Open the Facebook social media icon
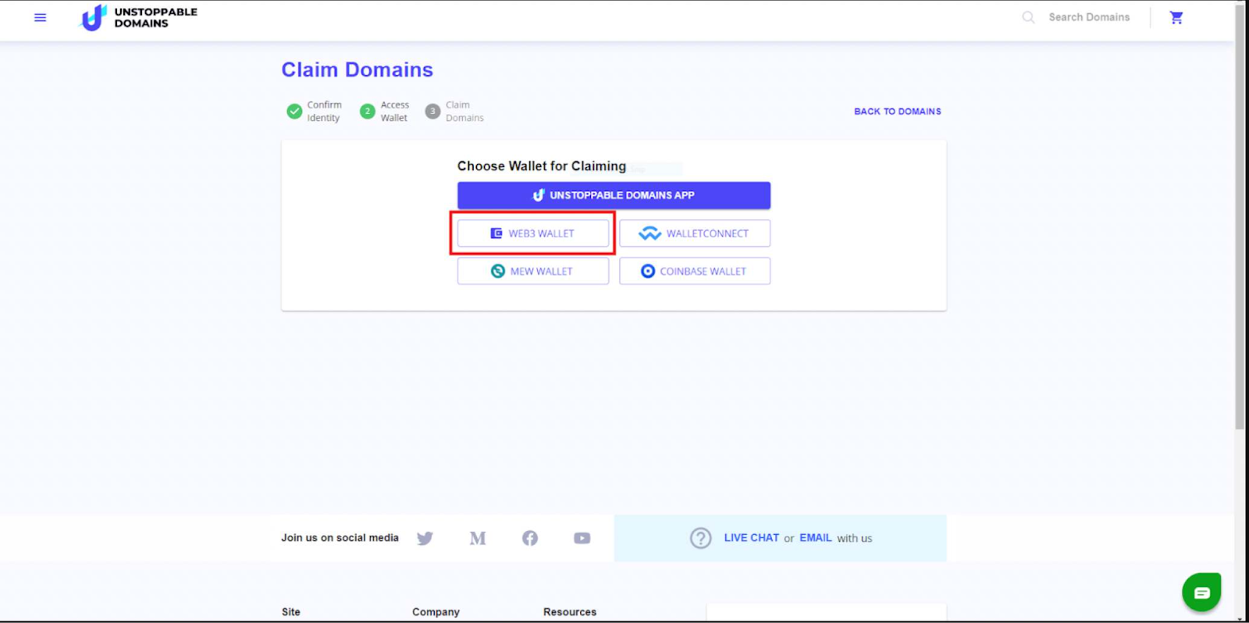The image size is (1249, 623). 530,538
